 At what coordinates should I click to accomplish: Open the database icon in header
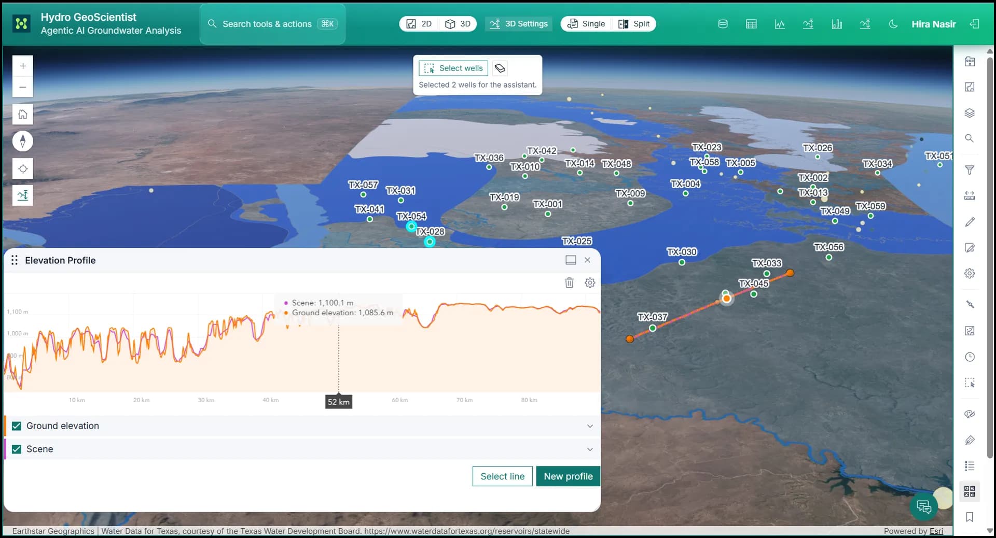coord(723,24)
